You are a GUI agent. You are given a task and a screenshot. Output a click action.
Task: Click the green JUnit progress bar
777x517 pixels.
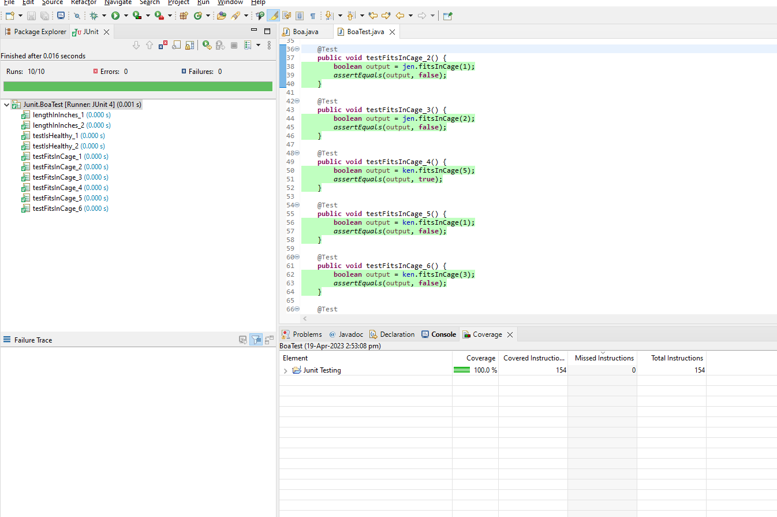tap(138, 86)
